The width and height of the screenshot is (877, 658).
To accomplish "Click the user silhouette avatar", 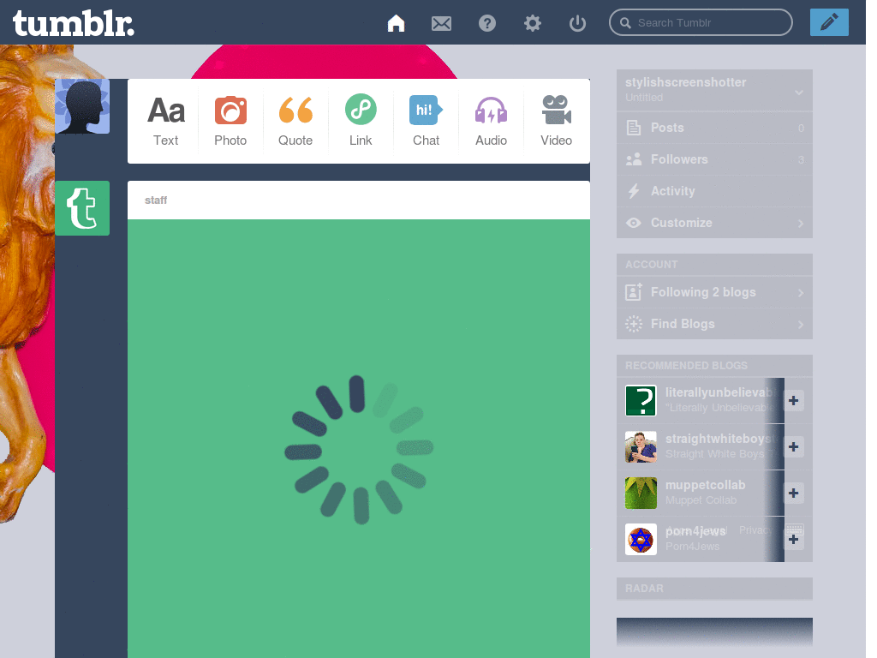I will pyautogui.click(x=82, y=106).
